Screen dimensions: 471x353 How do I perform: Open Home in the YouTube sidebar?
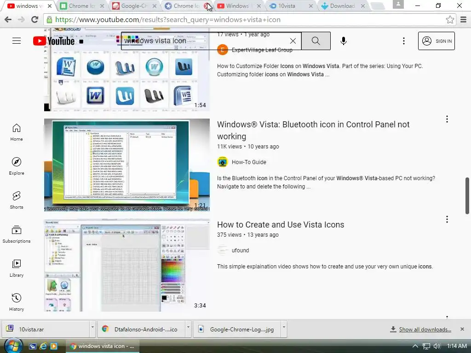tap(17, 132)
